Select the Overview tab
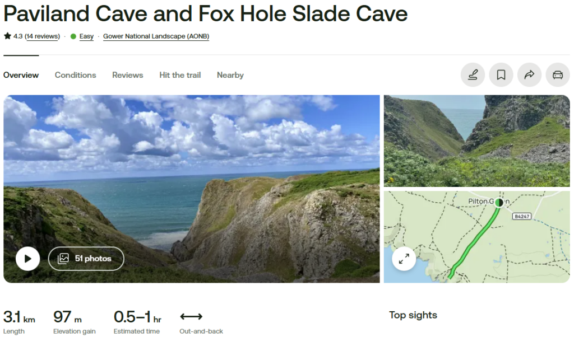Viewport: 574px width, 337px height. (x=21, y=75)
